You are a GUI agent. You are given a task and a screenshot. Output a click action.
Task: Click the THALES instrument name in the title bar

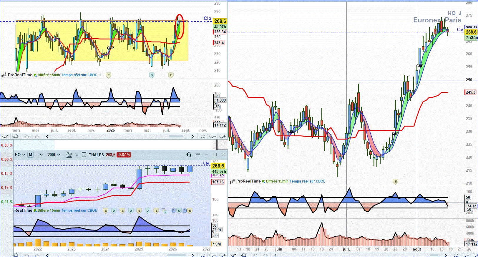(96, 155)
